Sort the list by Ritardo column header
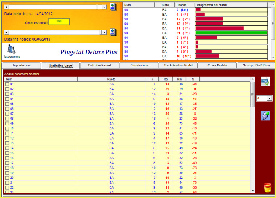The height and width of the screenshot is (198, 276). click(183, 5)
